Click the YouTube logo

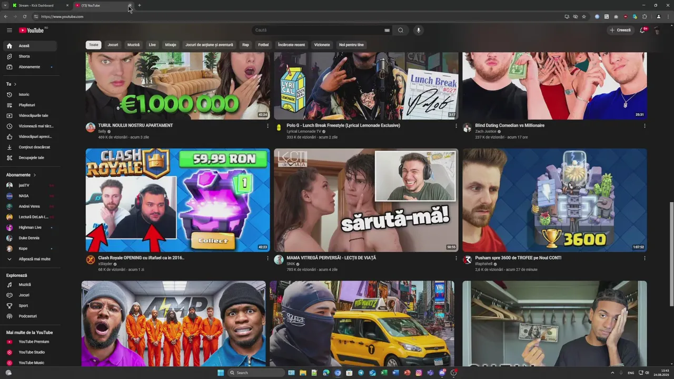point(32,30)
